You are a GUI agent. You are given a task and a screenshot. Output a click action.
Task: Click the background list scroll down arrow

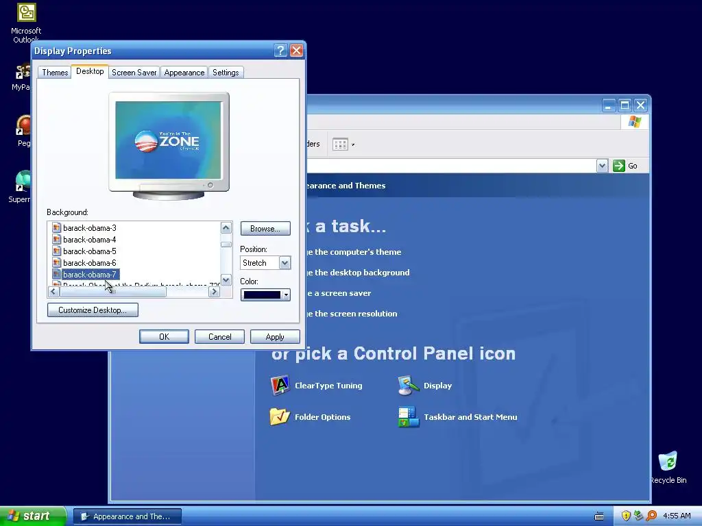coord(226,280)
